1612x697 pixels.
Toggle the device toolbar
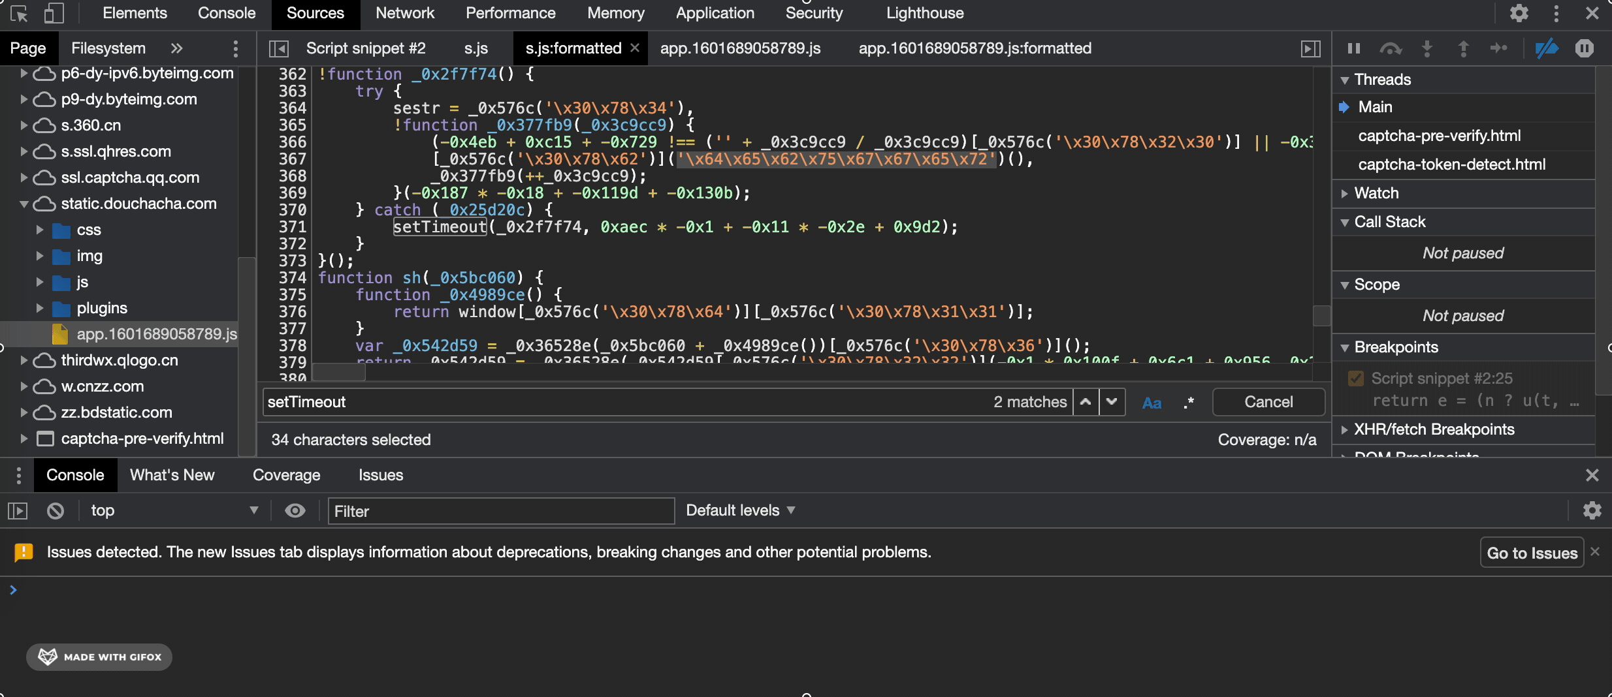(x=54, y=13)
